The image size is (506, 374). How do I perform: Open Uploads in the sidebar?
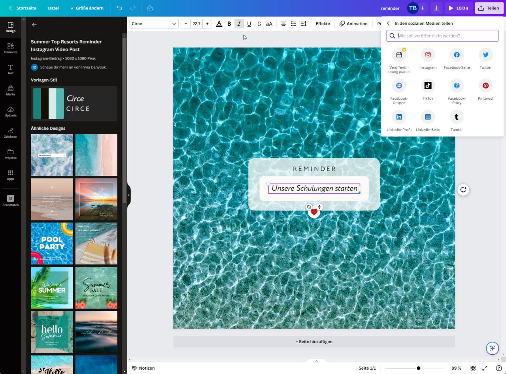pyautogui.click(x=11, y=112)
